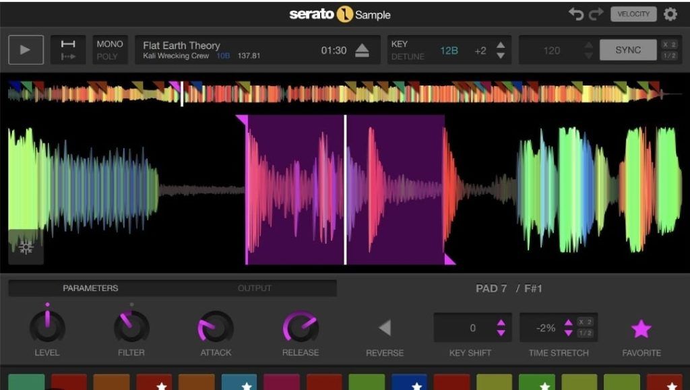Click the RELEASE knob
This screenshot has height=390, width=690.
pyautogui.click(x=300, y=326)
